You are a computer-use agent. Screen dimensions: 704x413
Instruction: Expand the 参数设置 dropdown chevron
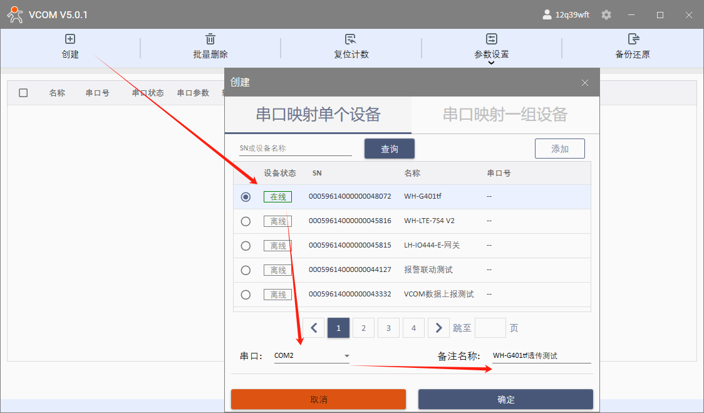click(492, 63)
